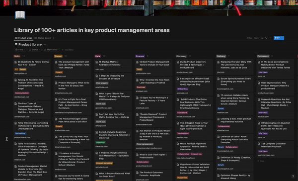Click the Data column group tag
The image size is (298, 181).
tap(98, 56)
